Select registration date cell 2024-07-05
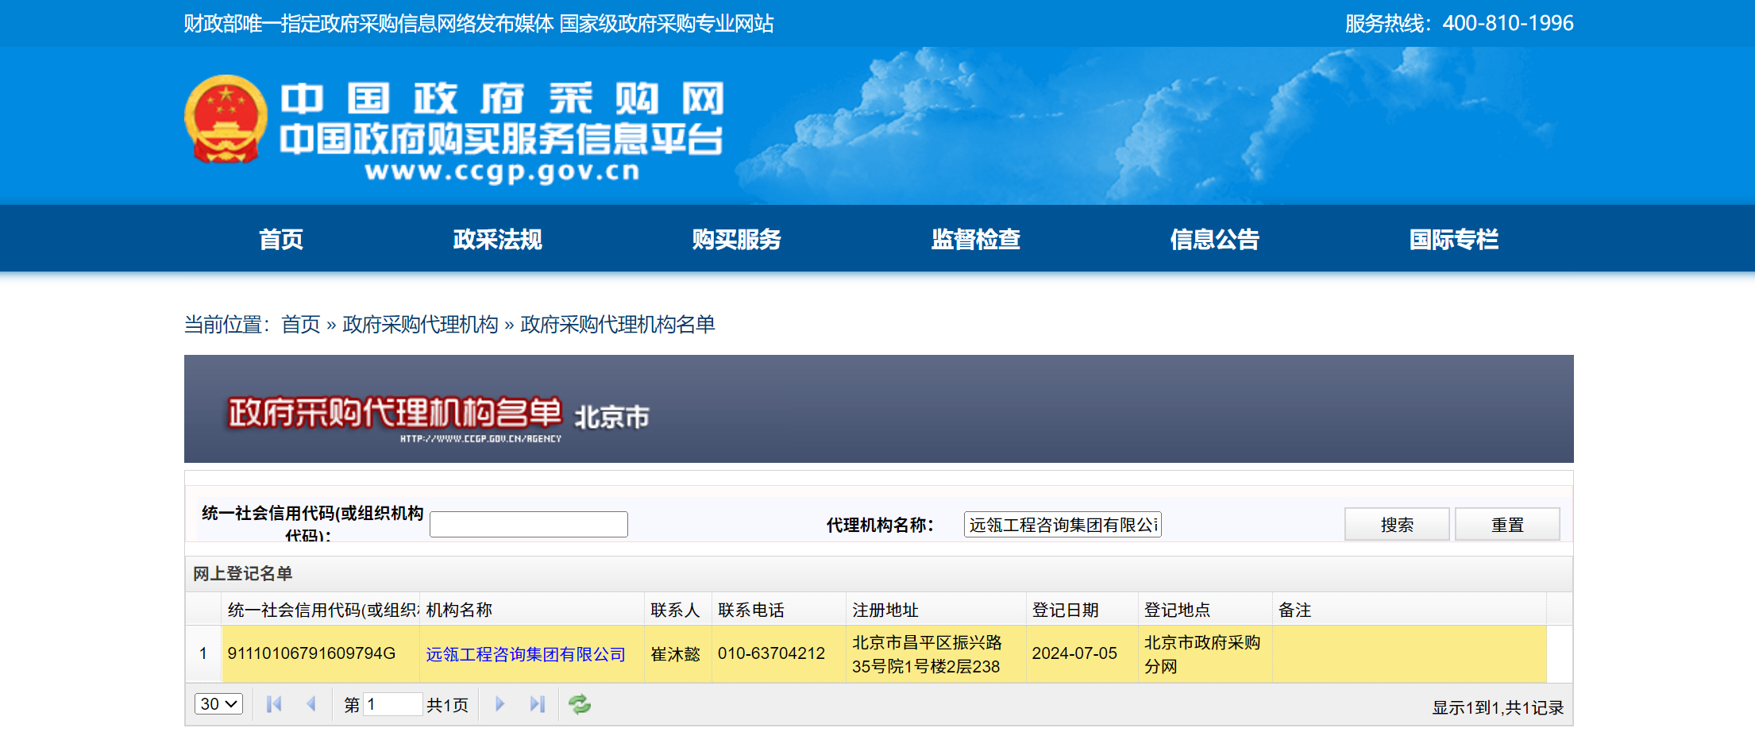Image resolution: width=1755 pixels, height=755 pixels. click(1082, 653)
